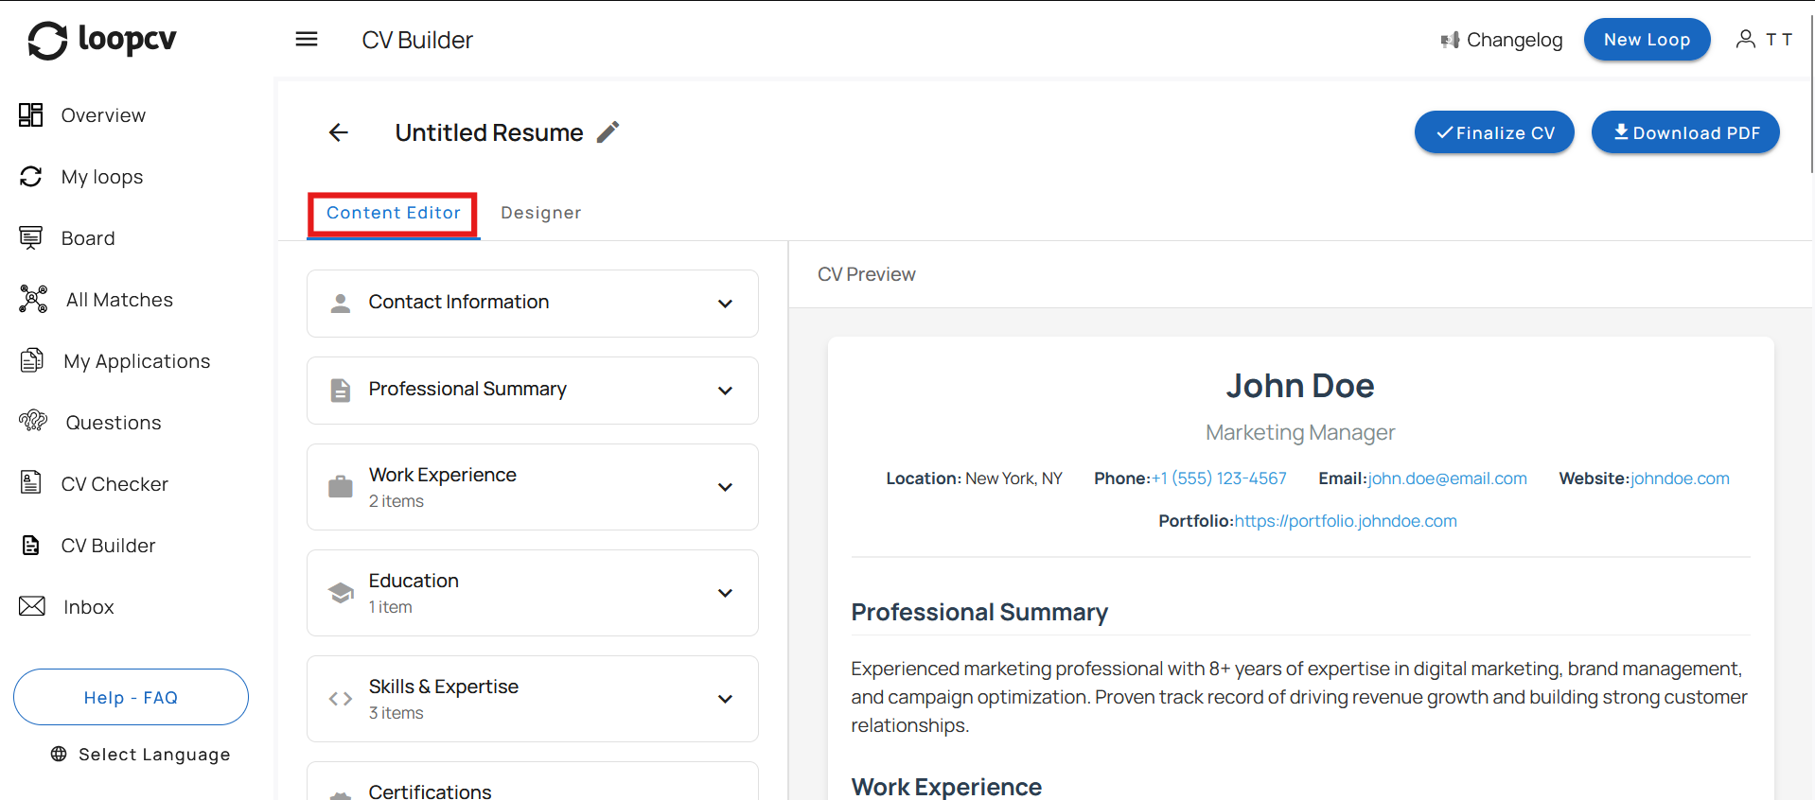Click the pencil icon to rename resume

point(608,132)
